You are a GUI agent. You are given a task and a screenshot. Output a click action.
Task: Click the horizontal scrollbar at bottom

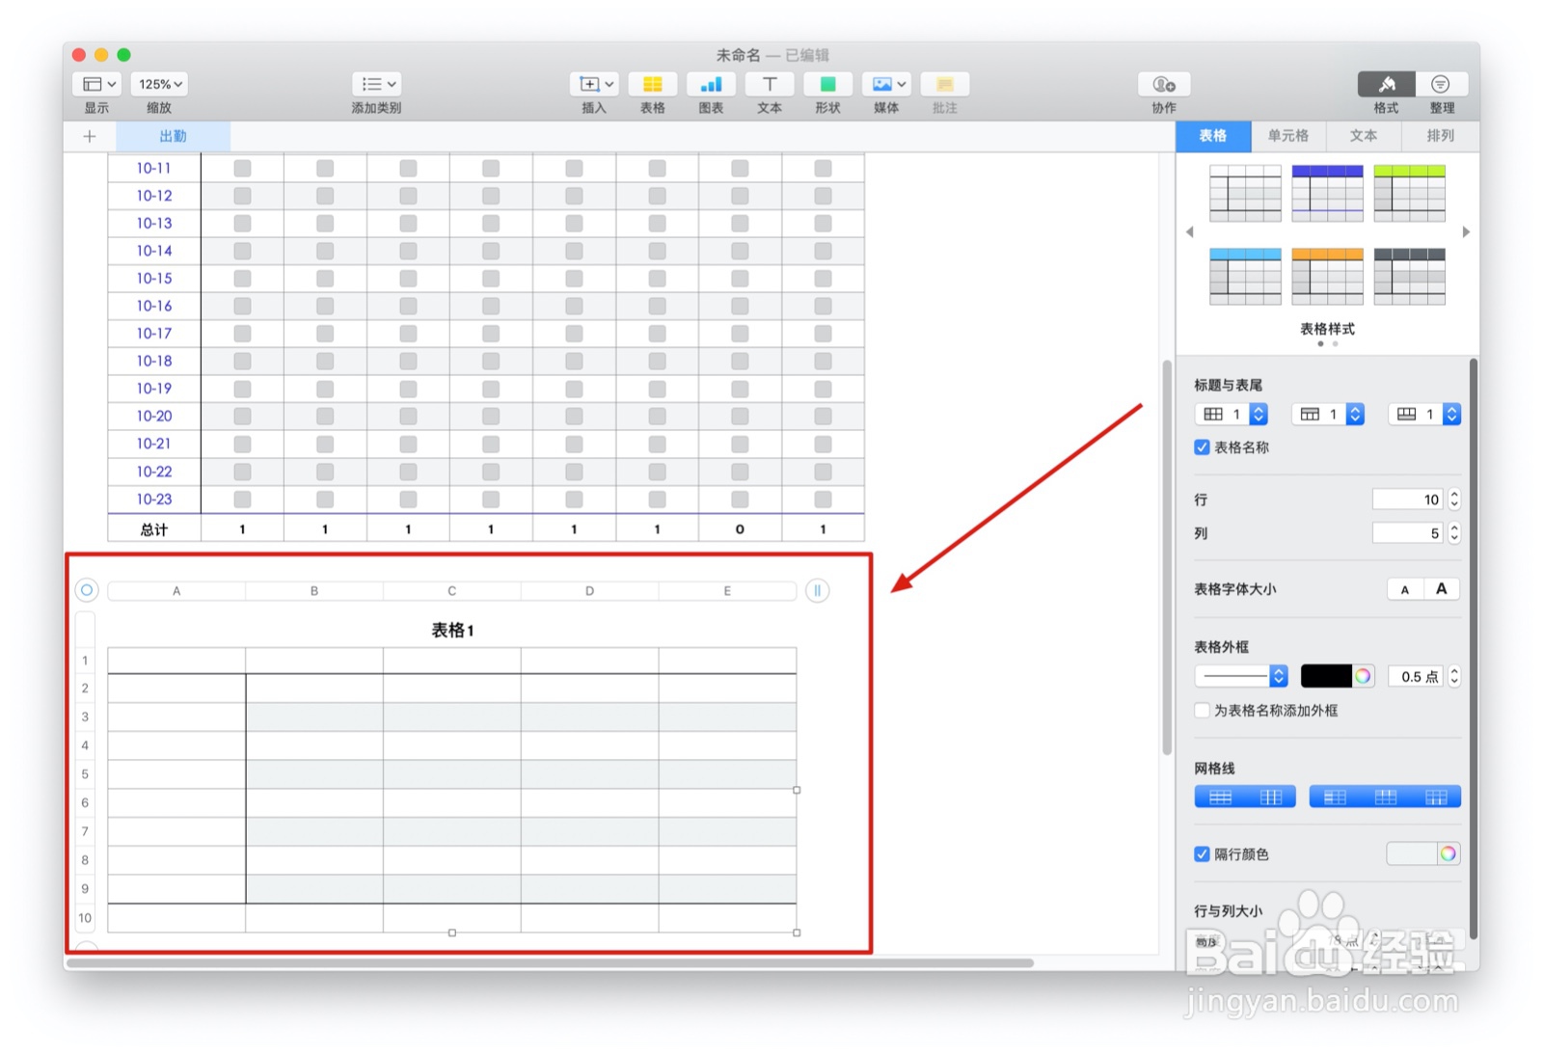coord(550,962)
